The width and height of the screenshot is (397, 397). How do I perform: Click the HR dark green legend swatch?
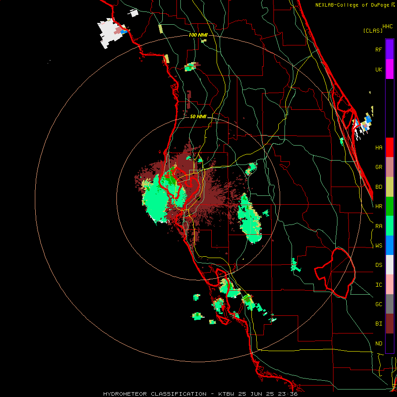390,206
